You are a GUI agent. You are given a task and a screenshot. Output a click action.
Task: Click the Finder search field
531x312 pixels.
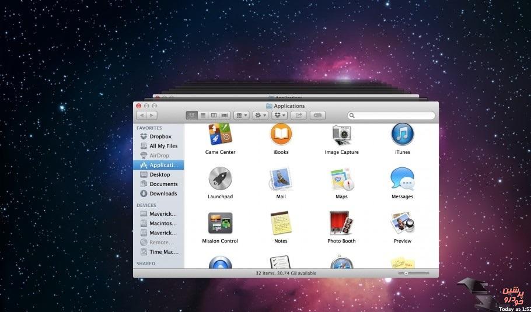tap(392, 115)
